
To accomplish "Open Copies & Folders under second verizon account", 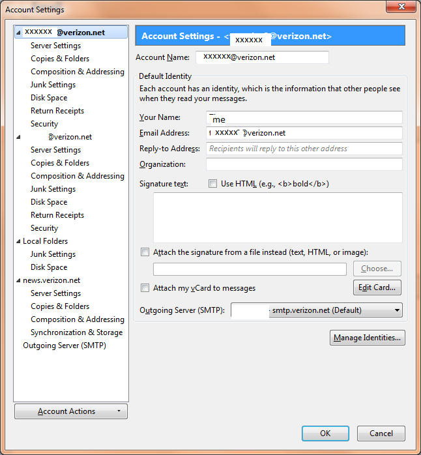I will pos(60,163).
